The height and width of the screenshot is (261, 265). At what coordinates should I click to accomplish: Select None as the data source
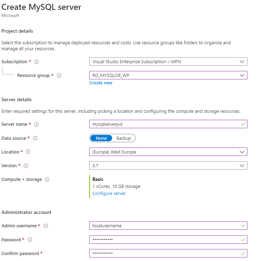[101, 138]
